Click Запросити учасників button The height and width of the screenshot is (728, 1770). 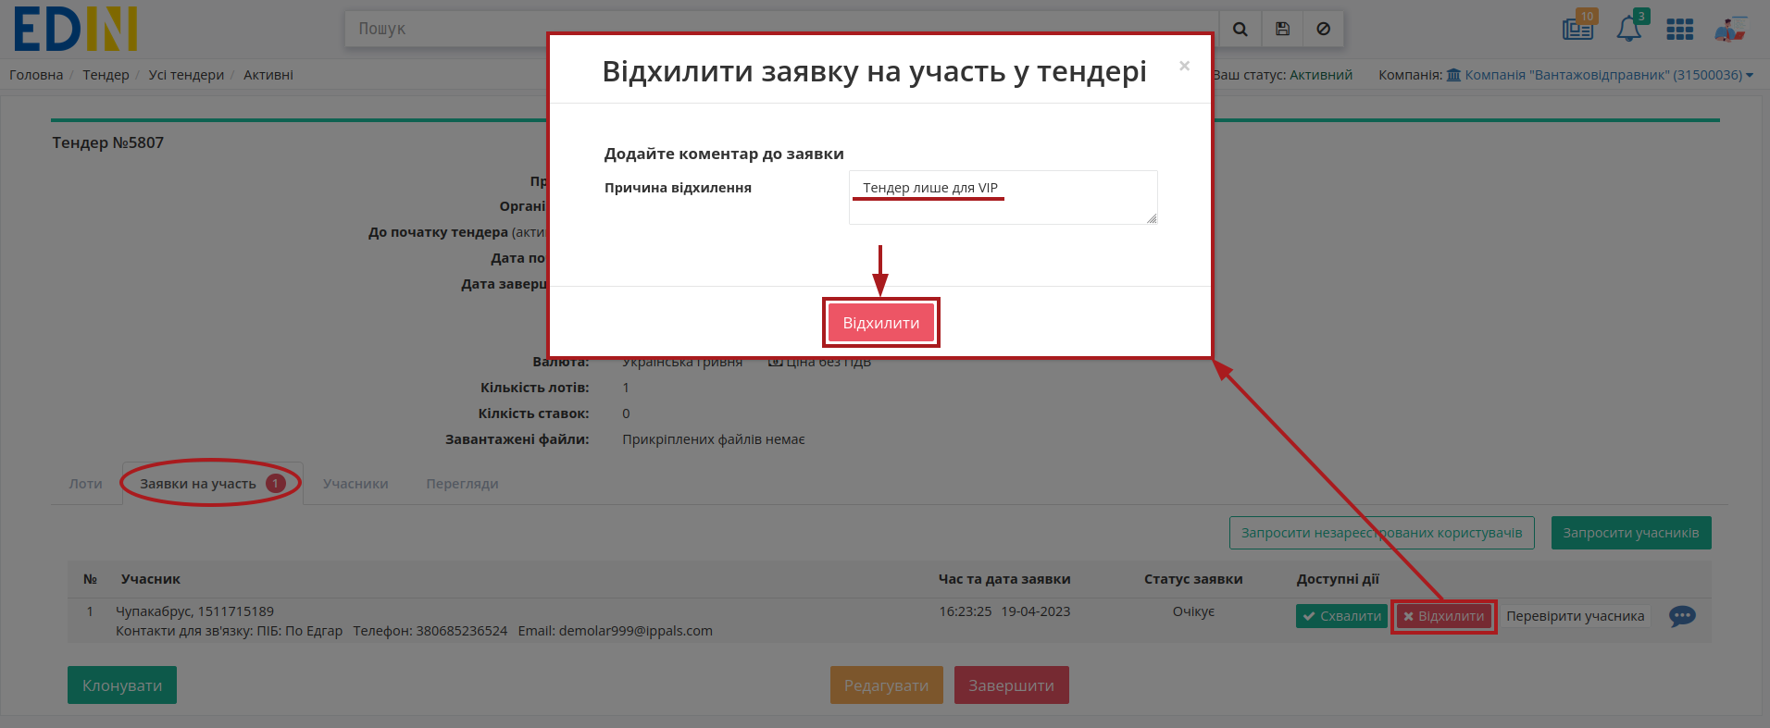click(x=1631, y=533)
